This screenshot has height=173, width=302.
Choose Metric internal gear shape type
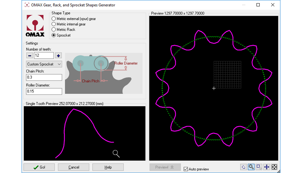tap(53, 24)
